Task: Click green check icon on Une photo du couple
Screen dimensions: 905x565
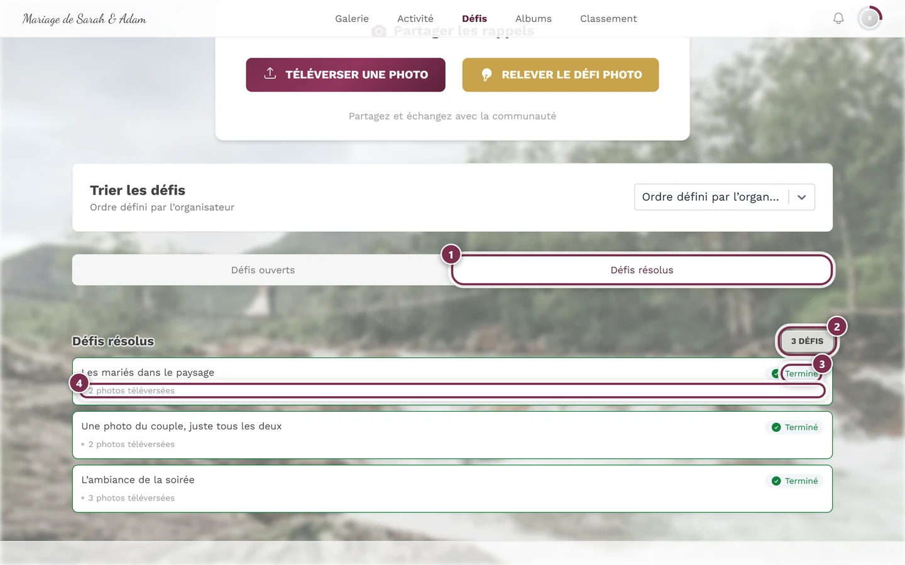Action: (x=776, y=428)
